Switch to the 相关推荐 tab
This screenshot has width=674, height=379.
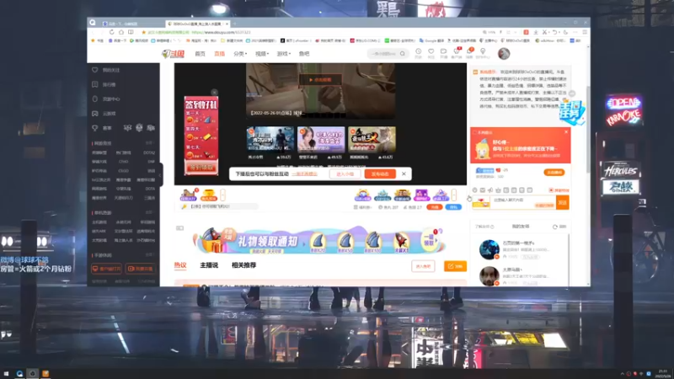coord(243,265)
